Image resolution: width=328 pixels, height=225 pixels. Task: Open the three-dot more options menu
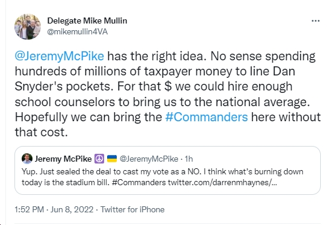(x=315, y=21)
